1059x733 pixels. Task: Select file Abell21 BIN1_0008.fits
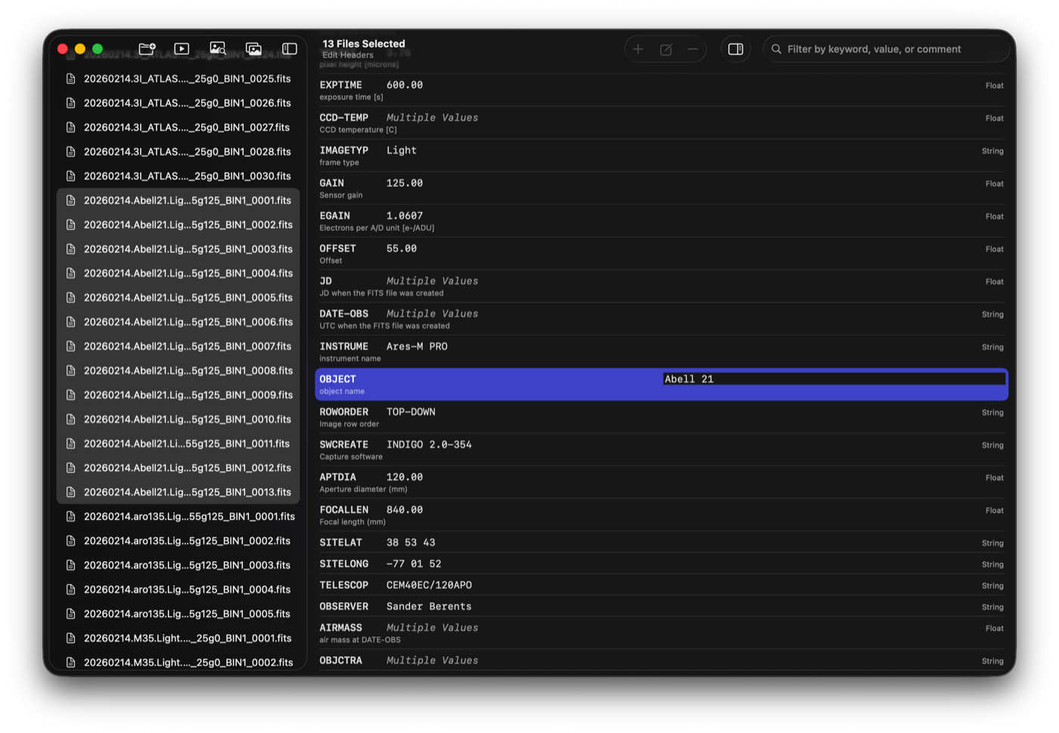click(179, 371)
